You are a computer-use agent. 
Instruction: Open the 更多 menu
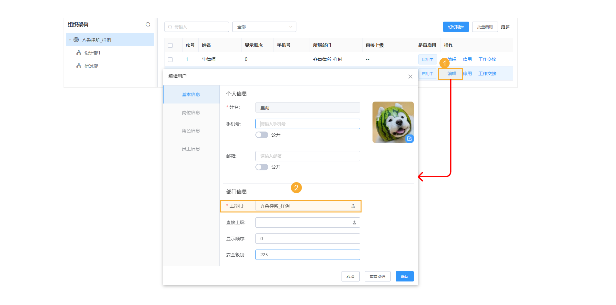505,27
